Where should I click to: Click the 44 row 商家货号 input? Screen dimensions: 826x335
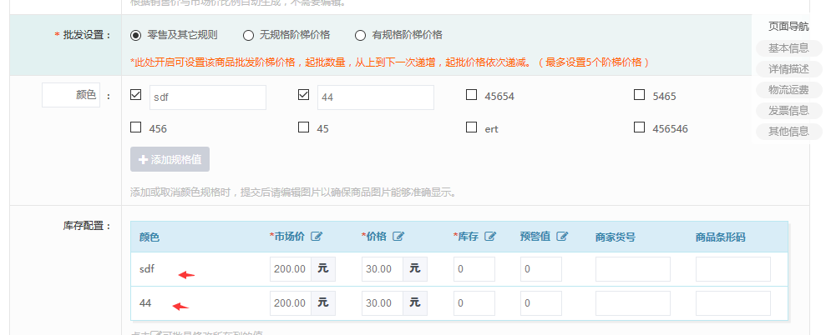pyautogui.click(x=633, y=303)
